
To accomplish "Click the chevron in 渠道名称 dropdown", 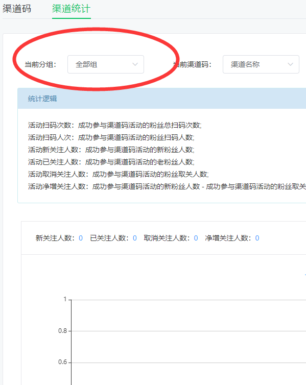I will pos(290,64).
